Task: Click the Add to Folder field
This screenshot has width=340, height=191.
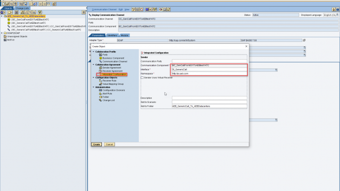Action: tap(209, 106)
